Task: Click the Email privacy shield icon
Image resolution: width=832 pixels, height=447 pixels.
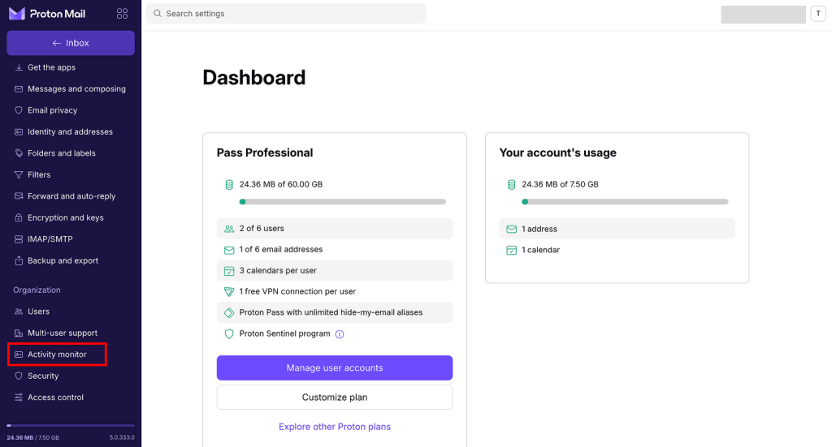Action: coord(19,110)
